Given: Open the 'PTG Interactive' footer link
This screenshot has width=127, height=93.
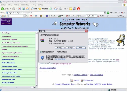Looking at the screenshot, I should point(97,75).
